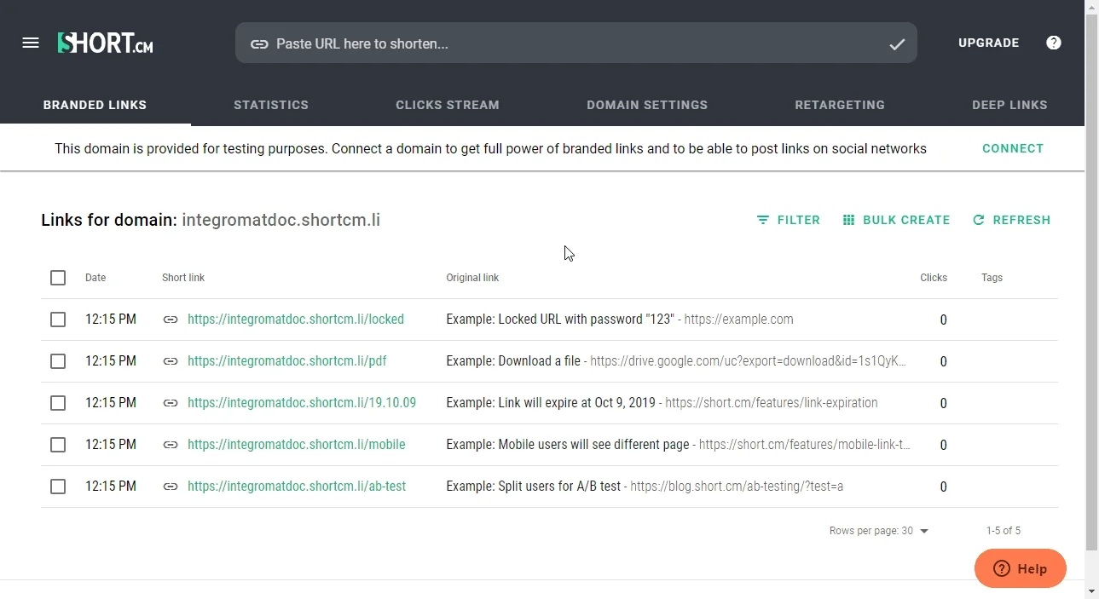
Task: Click the link icon in the URL bar
Action: point(259,43)
